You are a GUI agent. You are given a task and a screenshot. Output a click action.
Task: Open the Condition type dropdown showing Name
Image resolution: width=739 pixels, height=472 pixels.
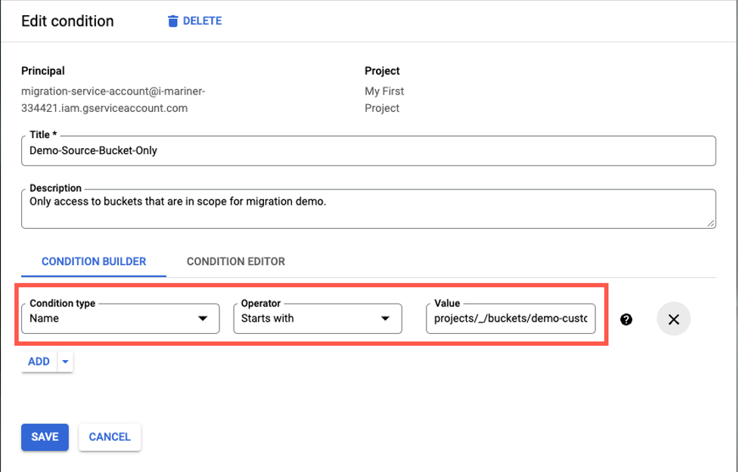pos(120,319)
